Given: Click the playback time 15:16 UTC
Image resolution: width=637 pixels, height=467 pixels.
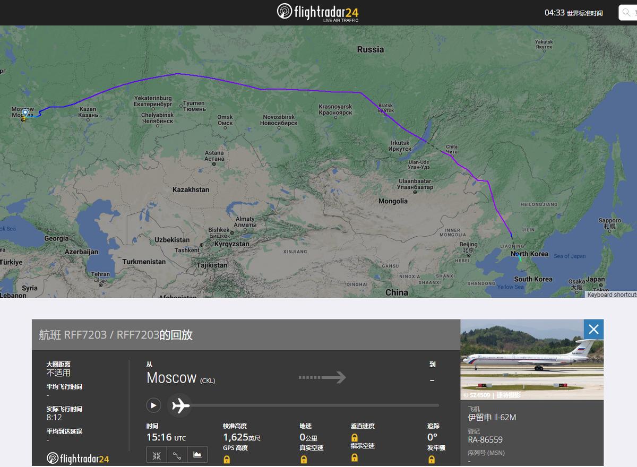Looking at the screenshot, I should pos(166,437).
